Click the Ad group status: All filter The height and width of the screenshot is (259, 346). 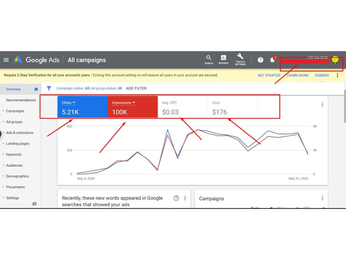coord(106,88)
